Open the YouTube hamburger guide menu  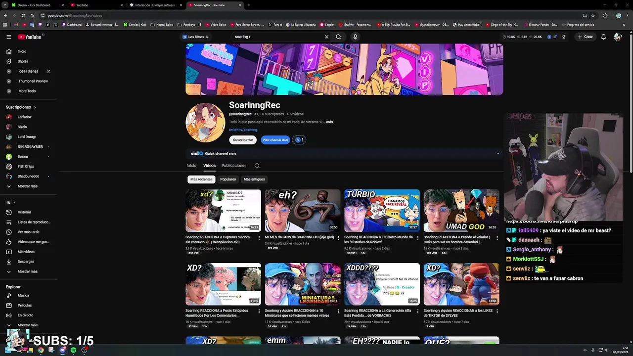pyautogui.click(x=9, y=37)
